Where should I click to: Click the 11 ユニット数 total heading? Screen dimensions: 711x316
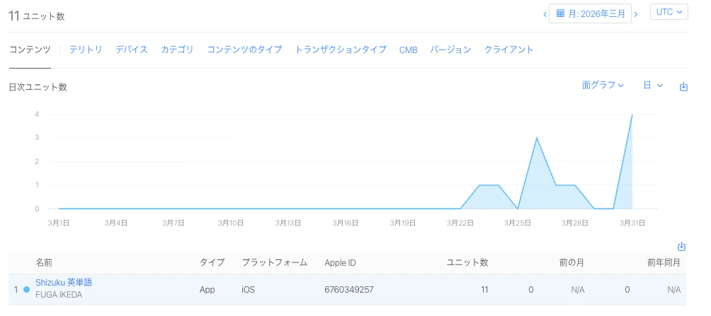tap(38, 16)
